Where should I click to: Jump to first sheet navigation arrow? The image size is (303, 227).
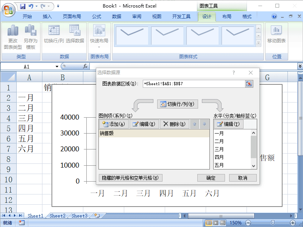coord(4,215)
